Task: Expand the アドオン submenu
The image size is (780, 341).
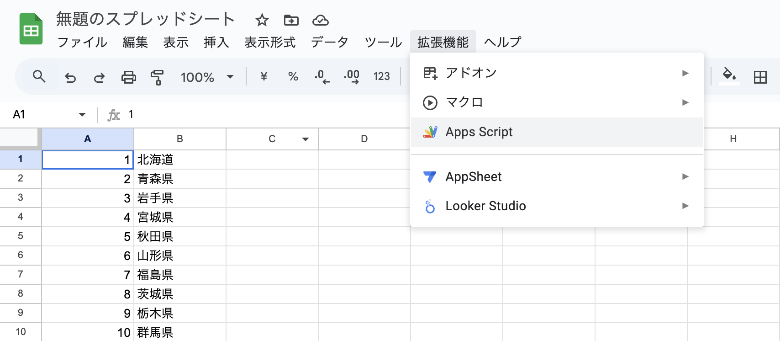Action: (556, 73)
